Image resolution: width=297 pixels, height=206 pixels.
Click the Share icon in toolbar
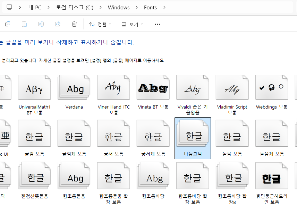point(58,24)
